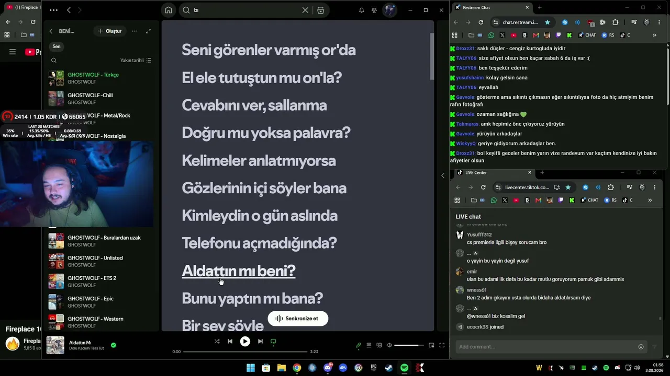This screenshot has width=670, height=376.
Task: Click the now playing album cover
Action: click(55, 345)
